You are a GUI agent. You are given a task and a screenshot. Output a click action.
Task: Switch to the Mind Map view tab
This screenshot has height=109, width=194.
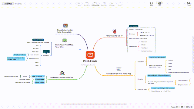[8, 4]
